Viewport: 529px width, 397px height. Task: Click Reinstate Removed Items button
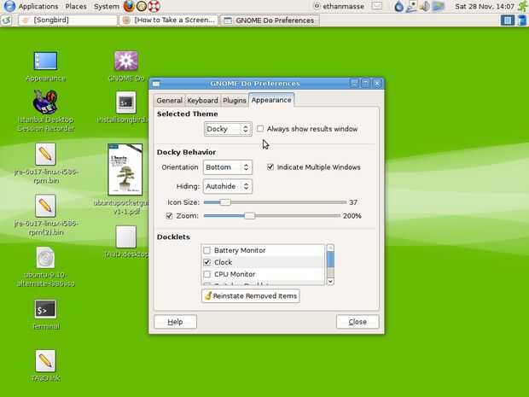tap(251, 295)
